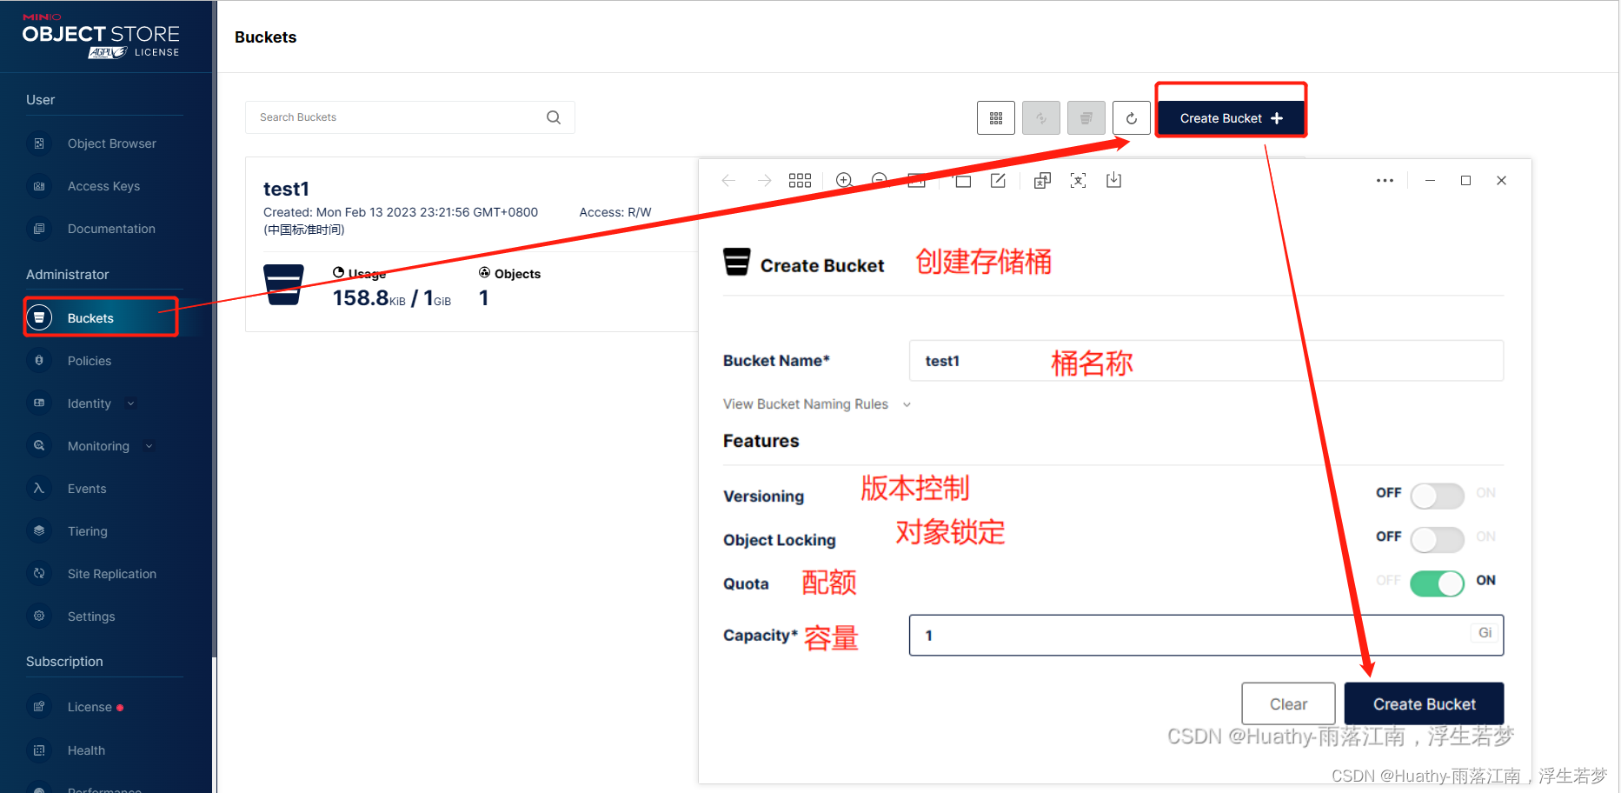Toggle the Versioning switch

coord(1437,496)
